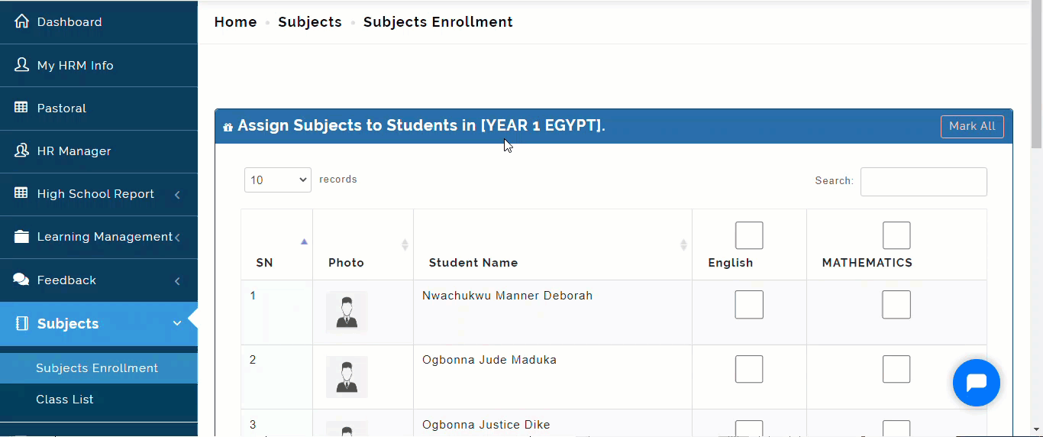Expand the High School Report menu
Image resolution: width=1043 pixels, height=437 pixels.
coord(98,194)
